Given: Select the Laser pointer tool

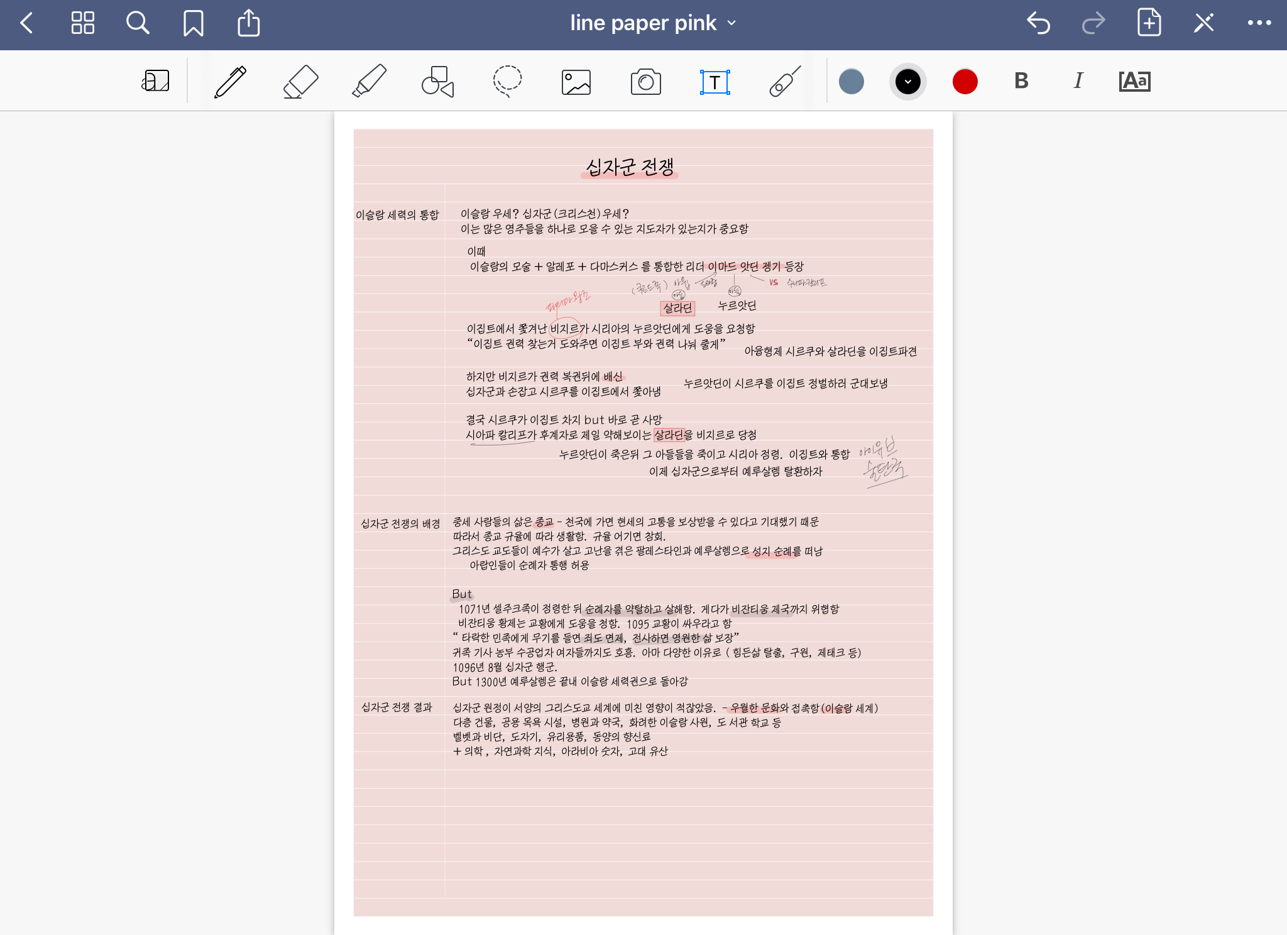Looking at the screenshot, I should pyautogui.click(x=785, y=82).
